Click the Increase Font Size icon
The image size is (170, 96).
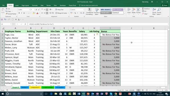coord(36,10)
